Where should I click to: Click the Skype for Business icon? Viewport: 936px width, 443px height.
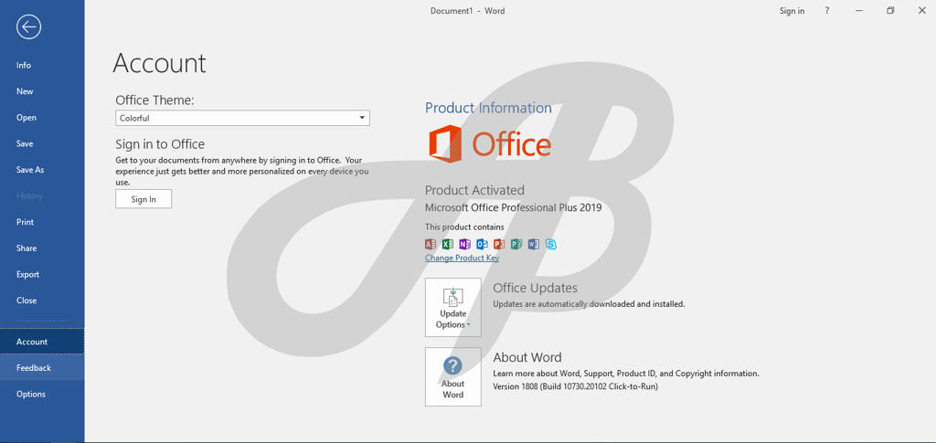(x=550, y=244)
